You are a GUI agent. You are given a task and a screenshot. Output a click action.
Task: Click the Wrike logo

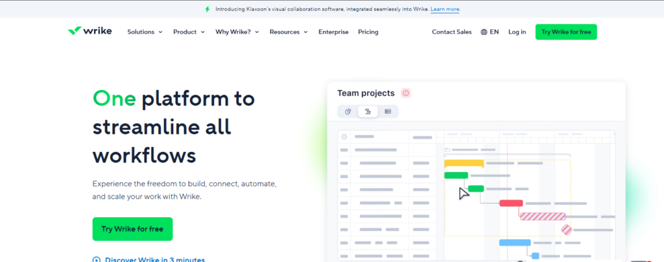pos(89,31)
